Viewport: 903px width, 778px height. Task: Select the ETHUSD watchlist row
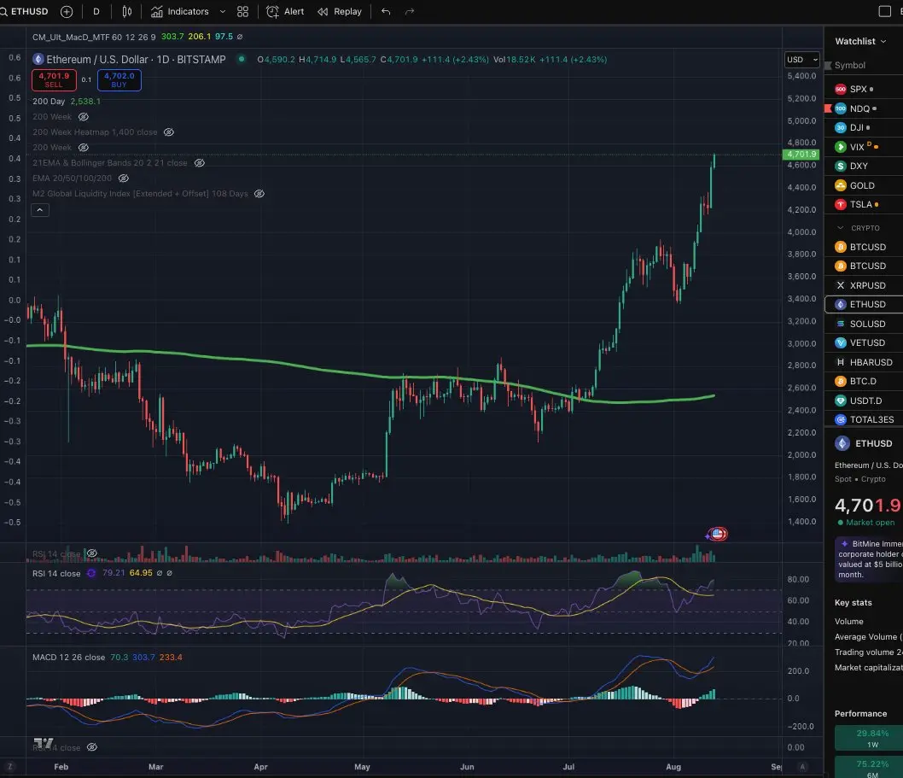tap(864, 304)
